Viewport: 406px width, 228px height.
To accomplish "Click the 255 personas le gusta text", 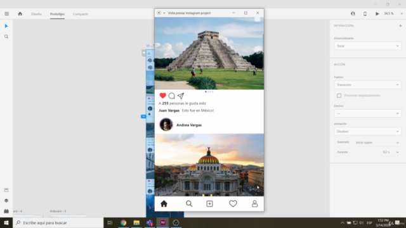I will pos(182,103).
